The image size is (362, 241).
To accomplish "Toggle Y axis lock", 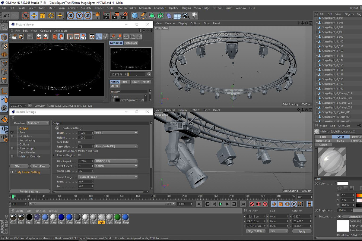I will (79, 15).
